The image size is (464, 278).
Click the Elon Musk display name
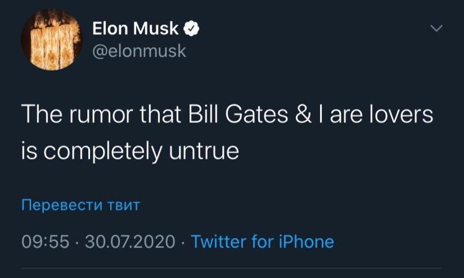click(x=135, y=28)
